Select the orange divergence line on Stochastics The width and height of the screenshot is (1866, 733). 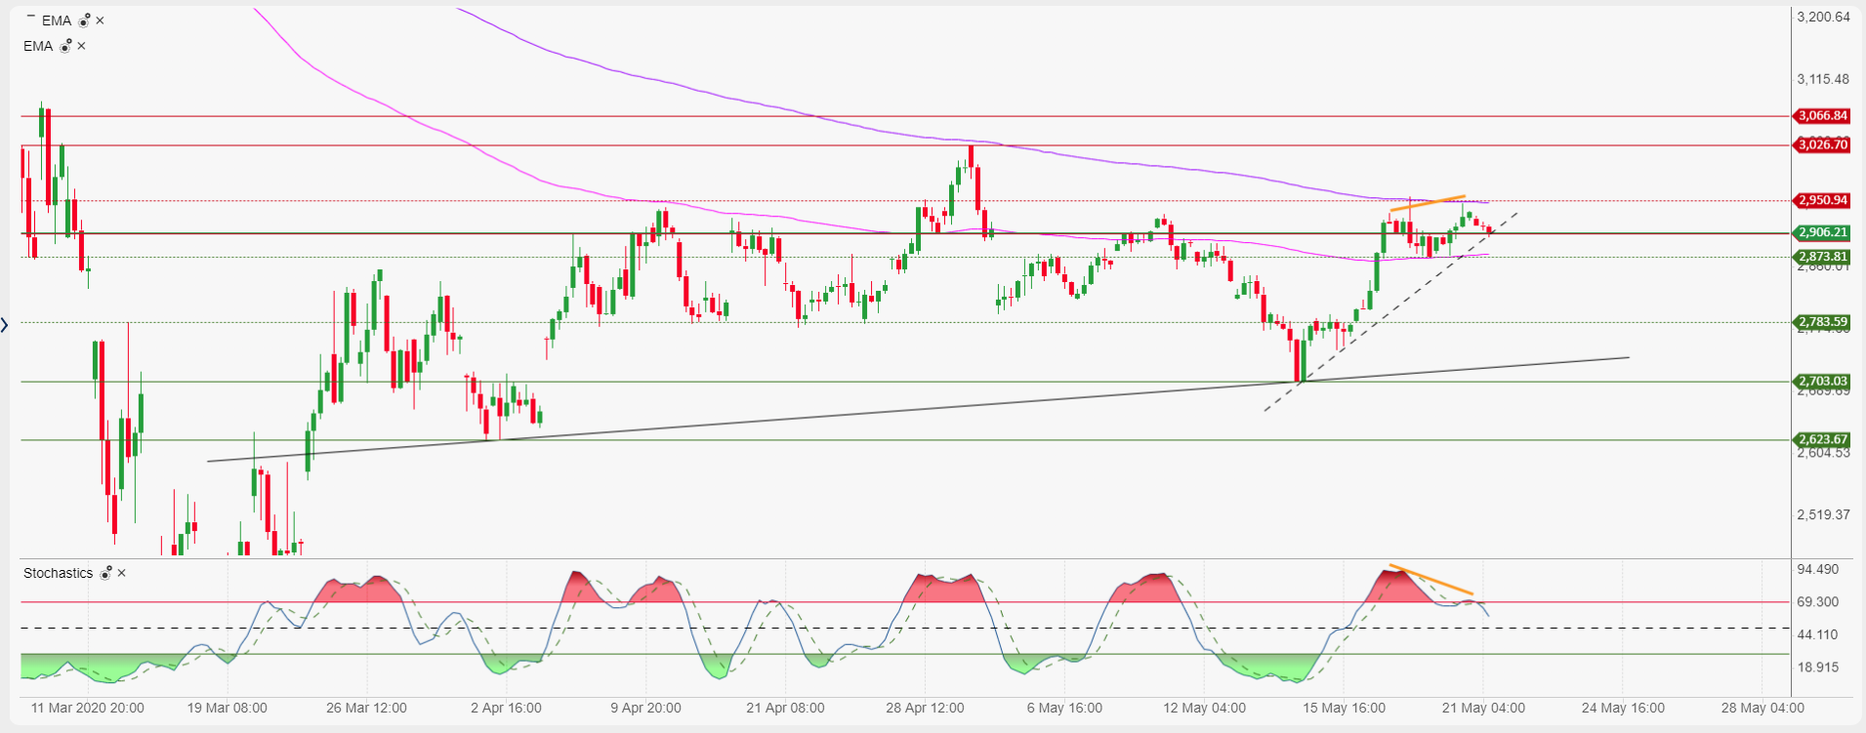click(x=1431, y=580)
